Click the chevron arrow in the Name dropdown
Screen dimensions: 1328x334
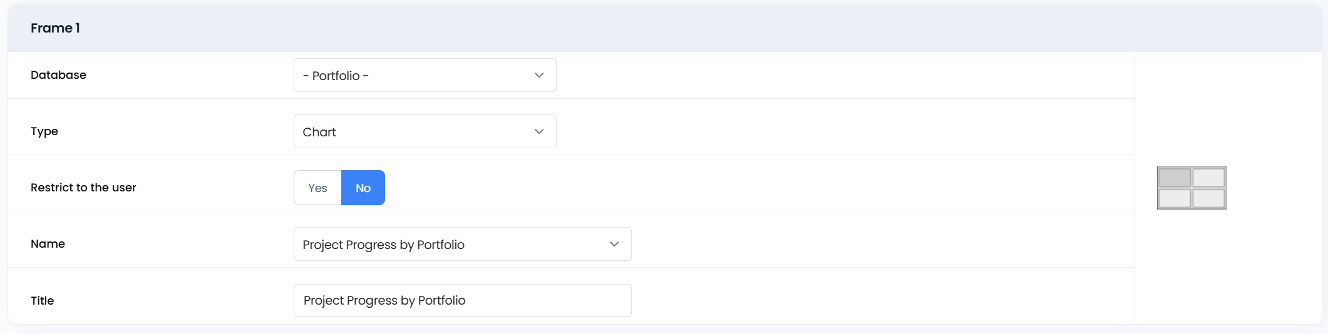(614, 244)
